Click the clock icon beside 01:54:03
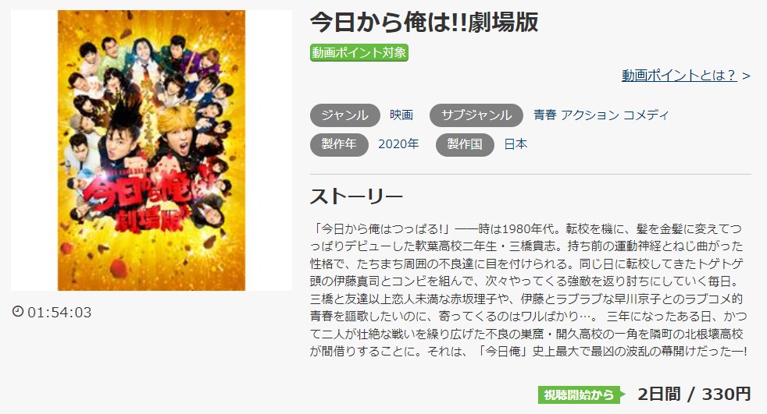767x414 pixels. pos(18,312)
